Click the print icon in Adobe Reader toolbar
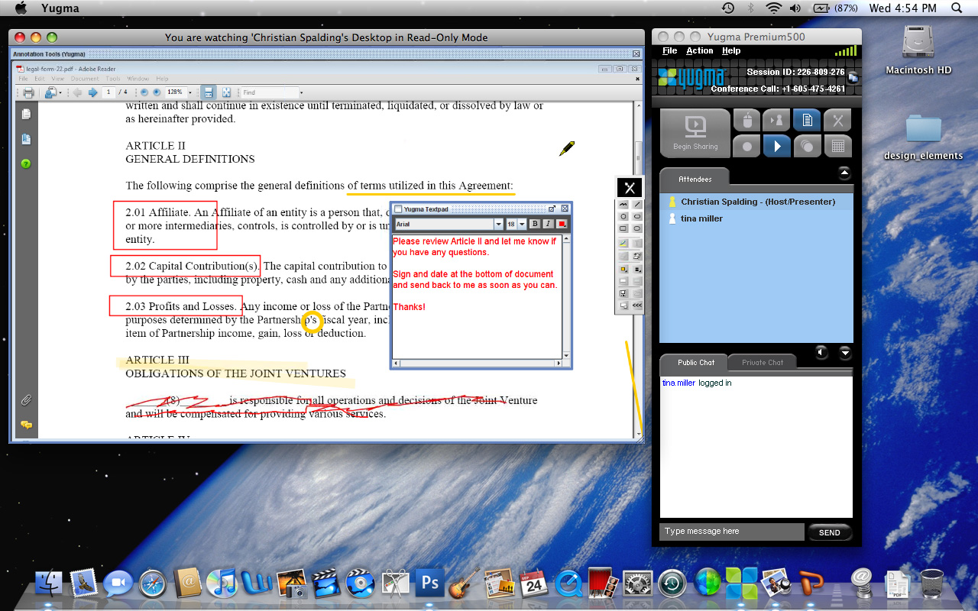Screen dimensions: 978x611 pyautogui.click(x=28, y=92)
